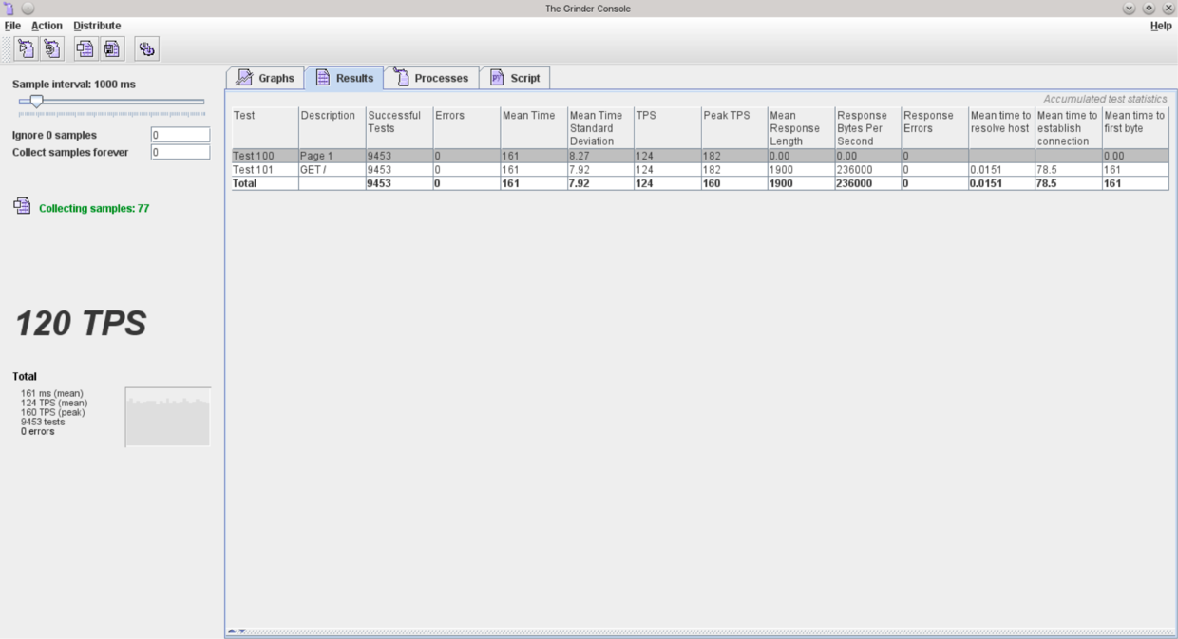The image size is (1178, 639).
Task: Click the Mean Time column header
Action: coord(533,128)
